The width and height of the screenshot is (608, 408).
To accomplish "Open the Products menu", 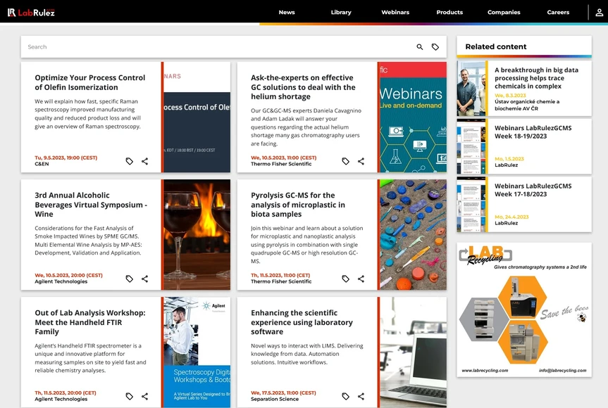I will point(449,13).
